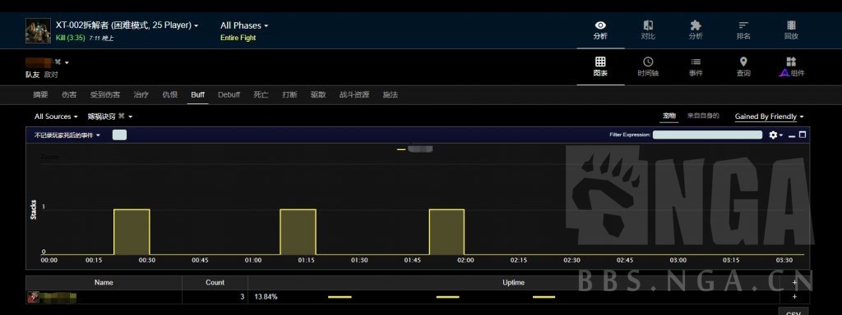This screenshot has width=842, height=315.
Task: Click the Kill (3:35) fight result text
Action: click(x=71, y=38)
